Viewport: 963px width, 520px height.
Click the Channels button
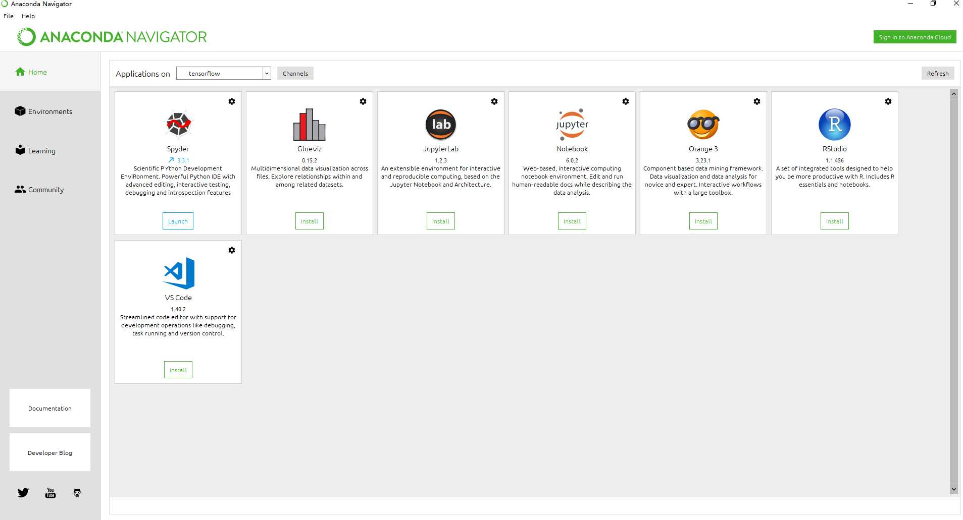[295, 73]
